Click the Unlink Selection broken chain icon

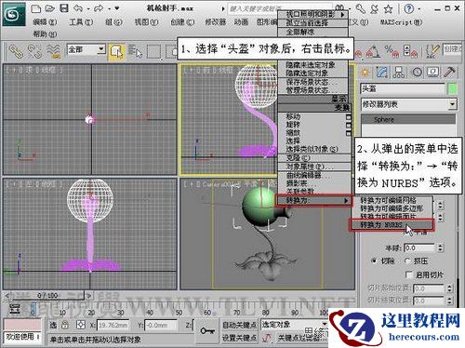[34, 51]
